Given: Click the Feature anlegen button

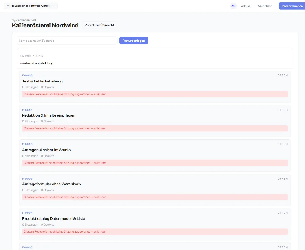Looking at the screenshot, I should pos(134,41).
